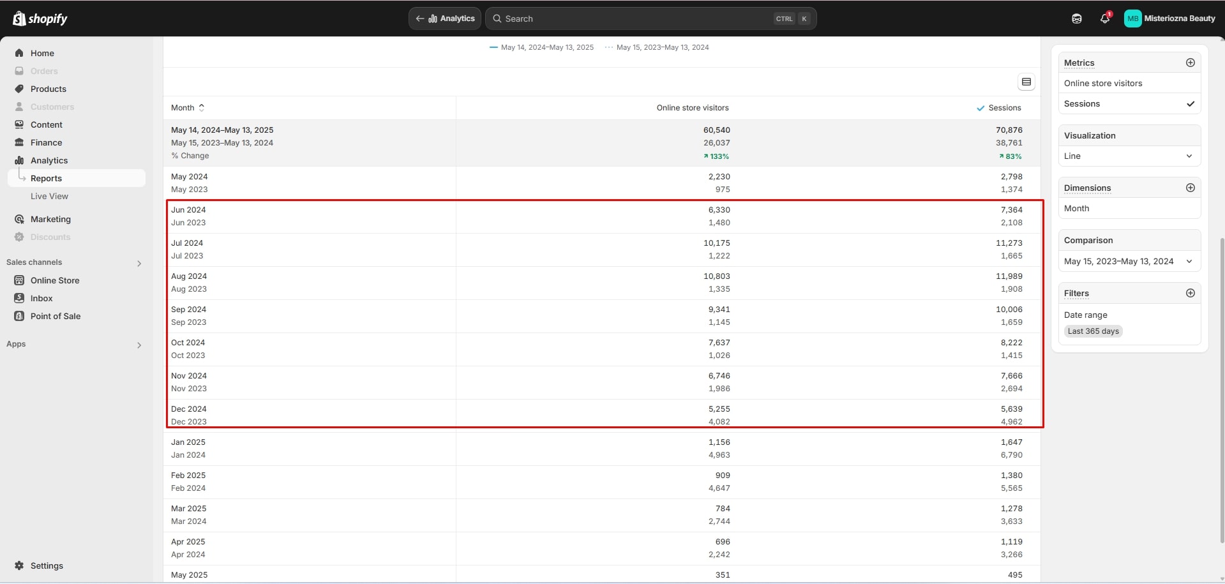Go back to Analytics

445,19
